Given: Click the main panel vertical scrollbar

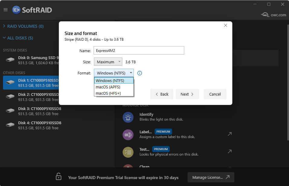Looking at the screenshot, I should click(288, 82).
